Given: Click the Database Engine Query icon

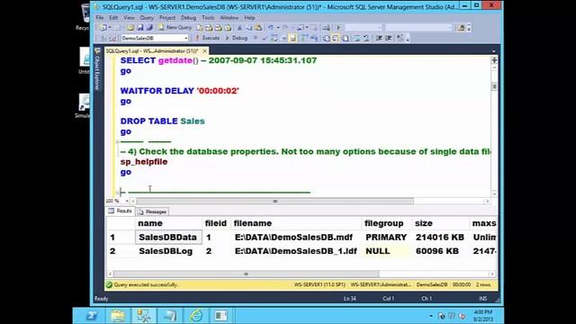Looking at the screenshot, I should pos(200,28).
